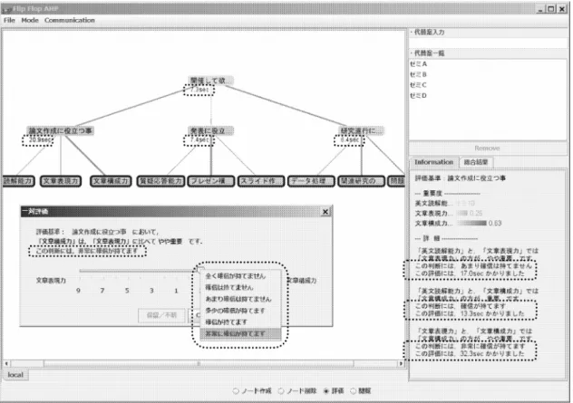The width and height of the screenshot is (573, 403).
Task: Select the 発表に役立… criterion node
Action: (211, 130)
